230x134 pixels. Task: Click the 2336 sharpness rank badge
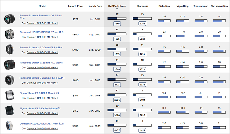(x=142, y=85)
